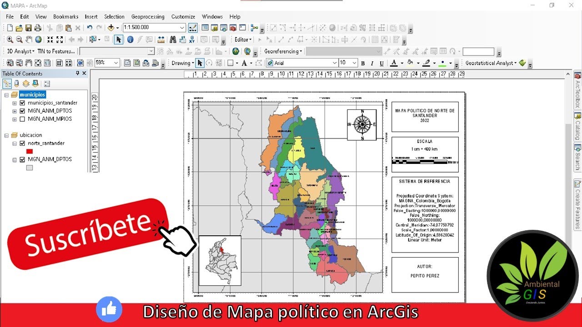
Task: Uncheck MGN_ANM_DPTOS under municipios
Action: [x=22, y=111]
